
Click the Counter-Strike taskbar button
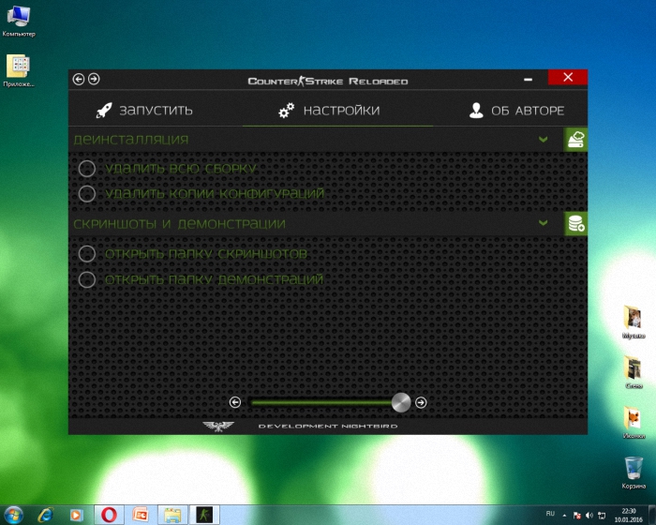(204, 515)
